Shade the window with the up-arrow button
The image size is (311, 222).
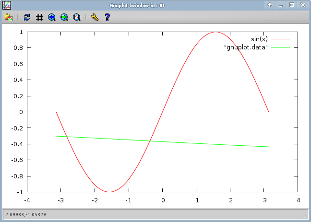(270, 5)
